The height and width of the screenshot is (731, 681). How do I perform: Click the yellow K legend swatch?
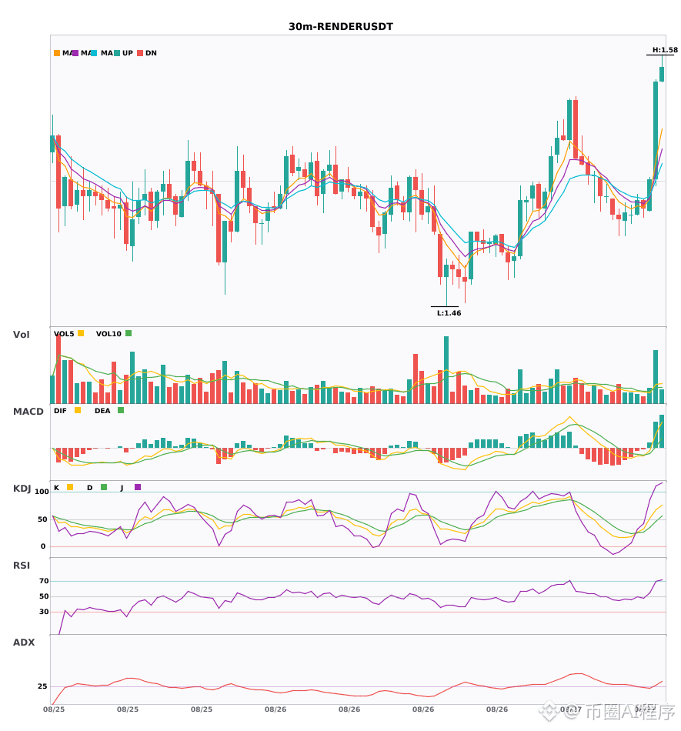[x=70, y=487]
